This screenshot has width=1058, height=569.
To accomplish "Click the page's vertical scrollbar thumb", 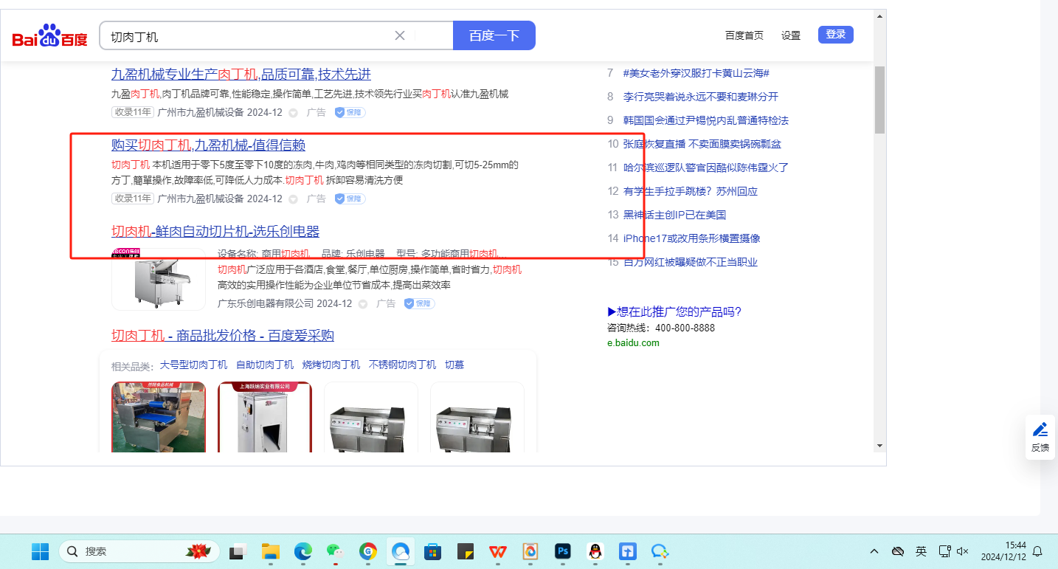I will [x=879, y=100].
